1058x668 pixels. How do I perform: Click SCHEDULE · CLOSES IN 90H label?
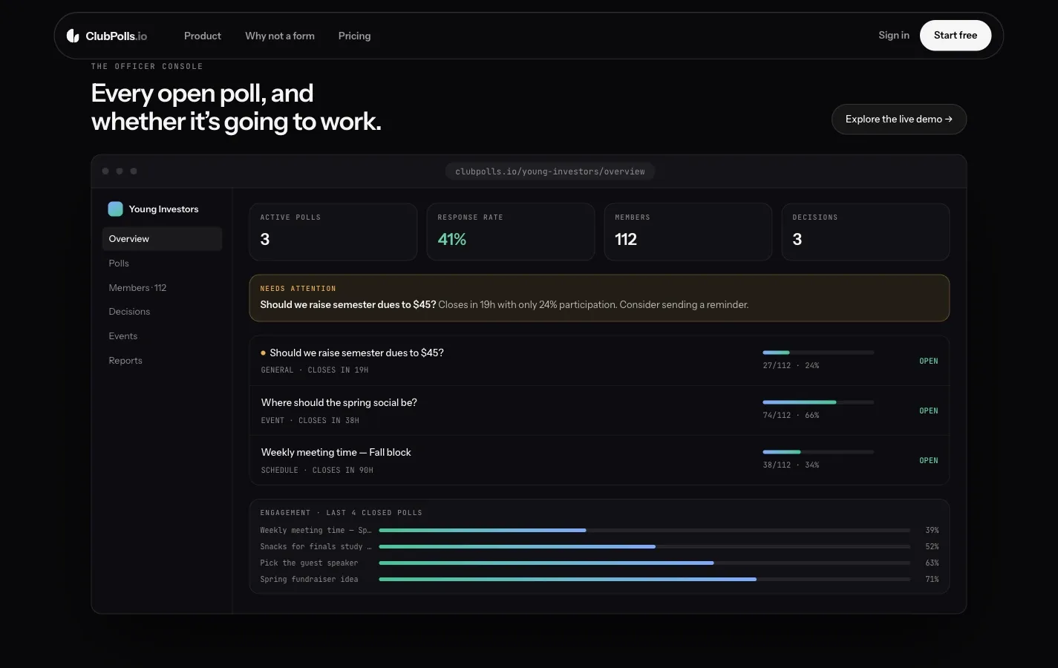pos(317,471)
